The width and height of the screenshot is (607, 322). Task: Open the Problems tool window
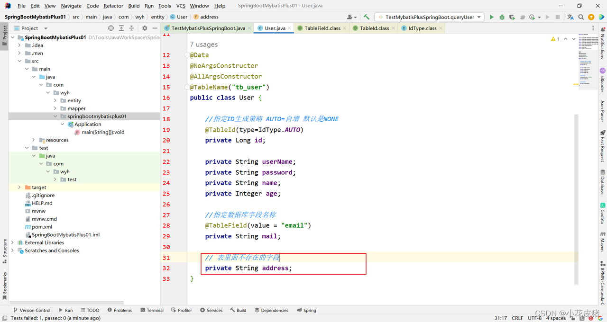pyautogui.click(x=120, y=310)
